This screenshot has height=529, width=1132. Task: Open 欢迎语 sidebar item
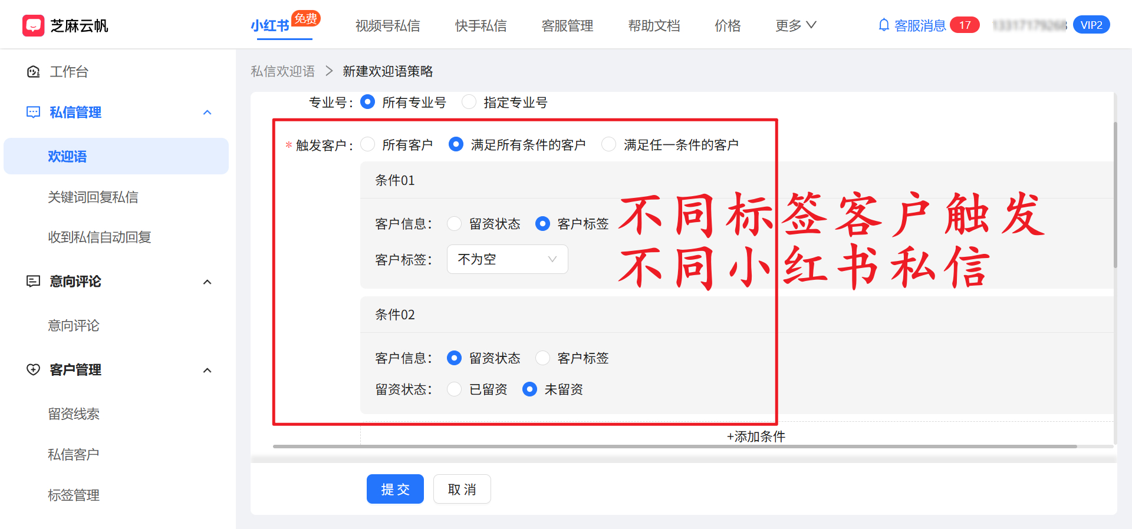(116, 156)
